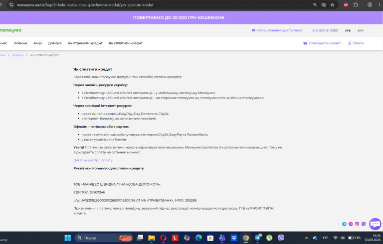Open Налаштування доступності accessibility settings
383x244 pixels.
pyautogui.click(x=277, y=30)
